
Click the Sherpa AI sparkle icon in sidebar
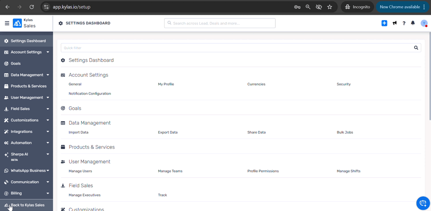point(6,155)
